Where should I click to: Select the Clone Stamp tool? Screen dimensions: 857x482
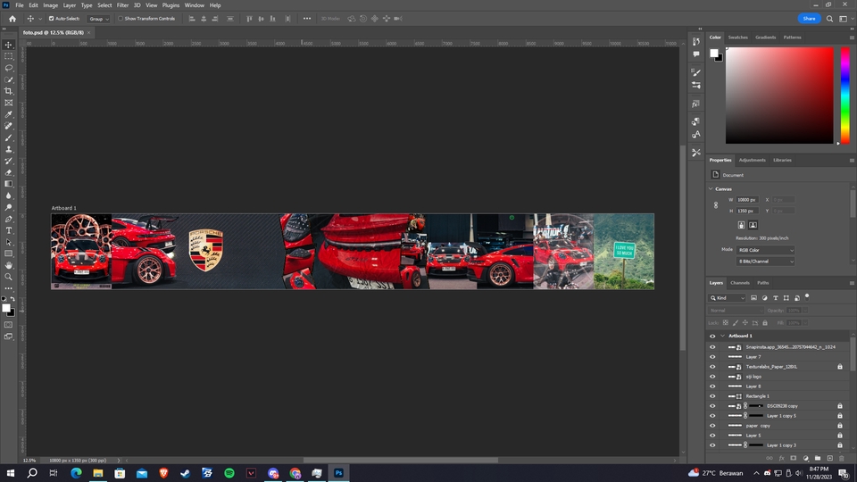point(9,149)
